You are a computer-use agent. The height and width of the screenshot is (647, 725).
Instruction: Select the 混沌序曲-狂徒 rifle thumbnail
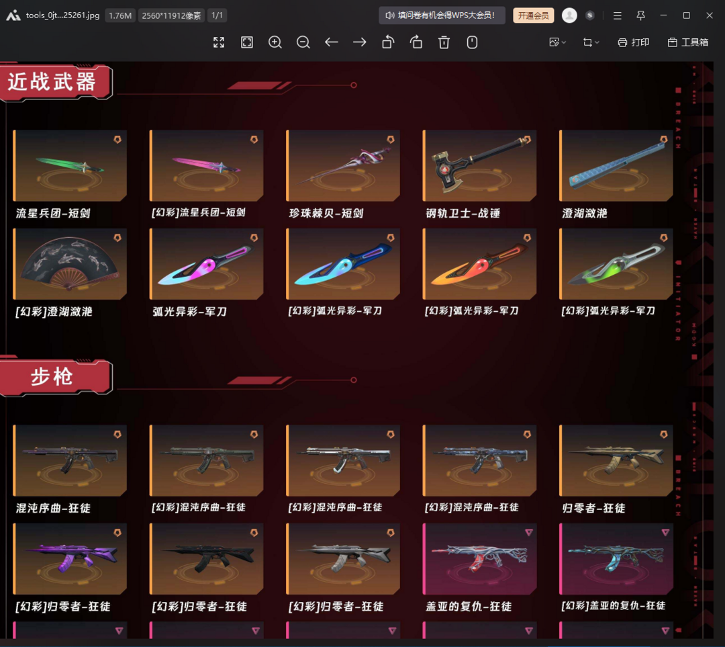pyautogui.click(x=70, y=460)
